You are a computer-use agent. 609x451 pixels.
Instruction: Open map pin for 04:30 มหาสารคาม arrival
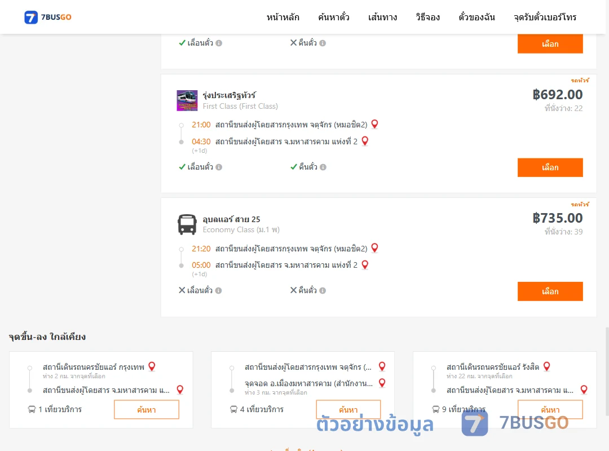(x=365, y=141)
